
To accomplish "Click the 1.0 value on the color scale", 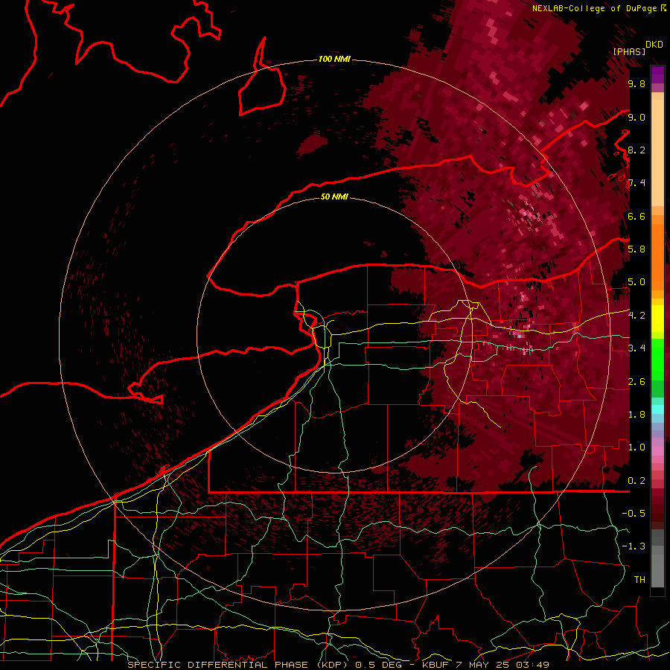I will click(x=636, y=447).
